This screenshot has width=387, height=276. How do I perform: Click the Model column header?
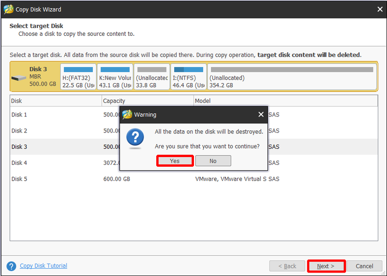point(285,101)
